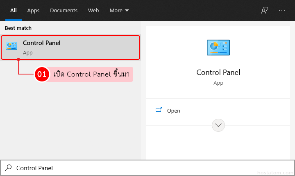Click the Control Panel title in preview pane
The image size is (295, 176).
coord(218,72)
